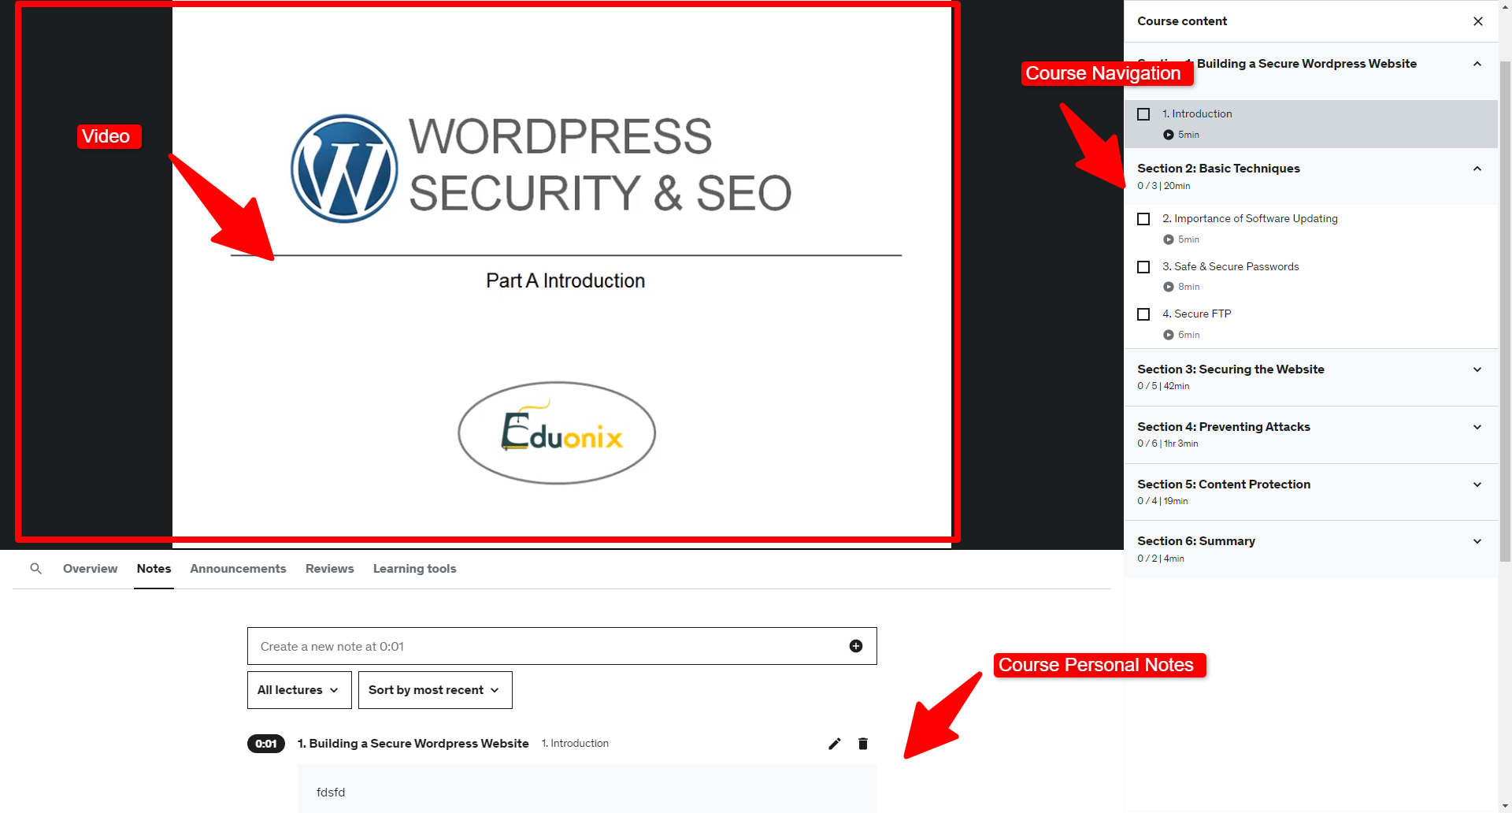1512x813 pixels.
Task: Click play icon under Secure FTP
Action: (x=1169, y=335)
